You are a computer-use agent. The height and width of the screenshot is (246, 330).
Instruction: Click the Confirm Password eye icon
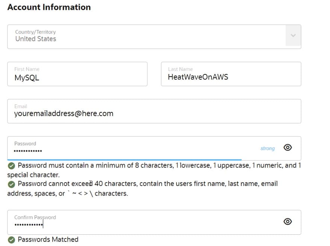[288, 222]
